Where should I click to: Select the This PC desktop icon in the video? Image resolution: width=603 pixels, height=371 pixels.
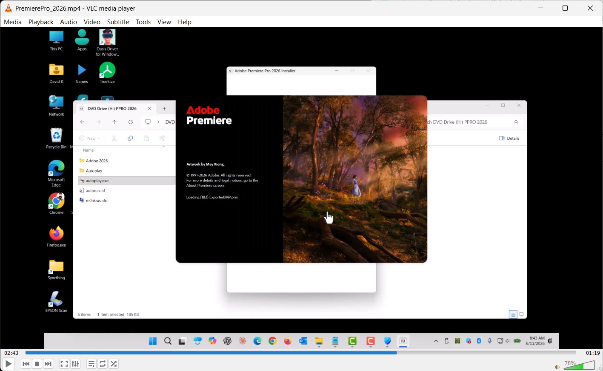(56, 41)
